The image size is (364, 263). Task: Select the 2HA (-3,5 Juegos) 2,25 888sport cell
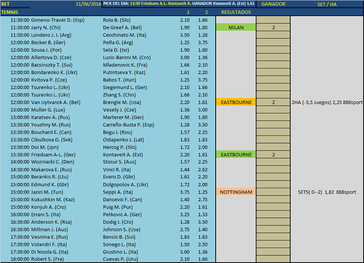(x=327, y=102)
